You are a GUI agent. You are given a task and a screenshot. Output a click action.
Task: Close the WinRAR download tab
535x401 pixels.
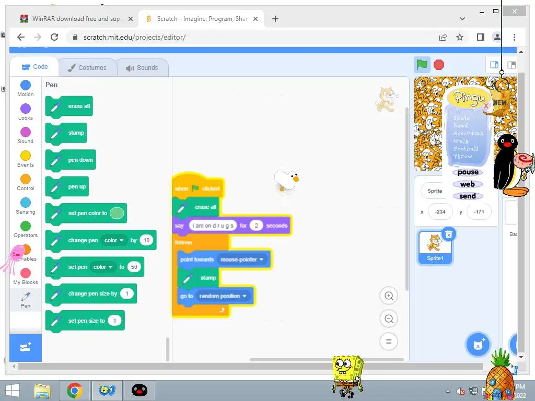pos(130,19)
